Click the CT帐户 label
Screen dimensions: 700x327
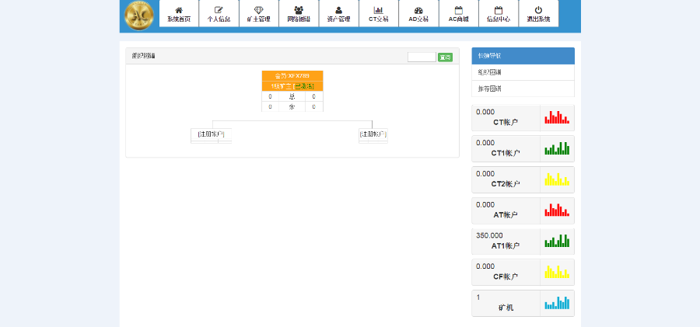click(506, 122)
